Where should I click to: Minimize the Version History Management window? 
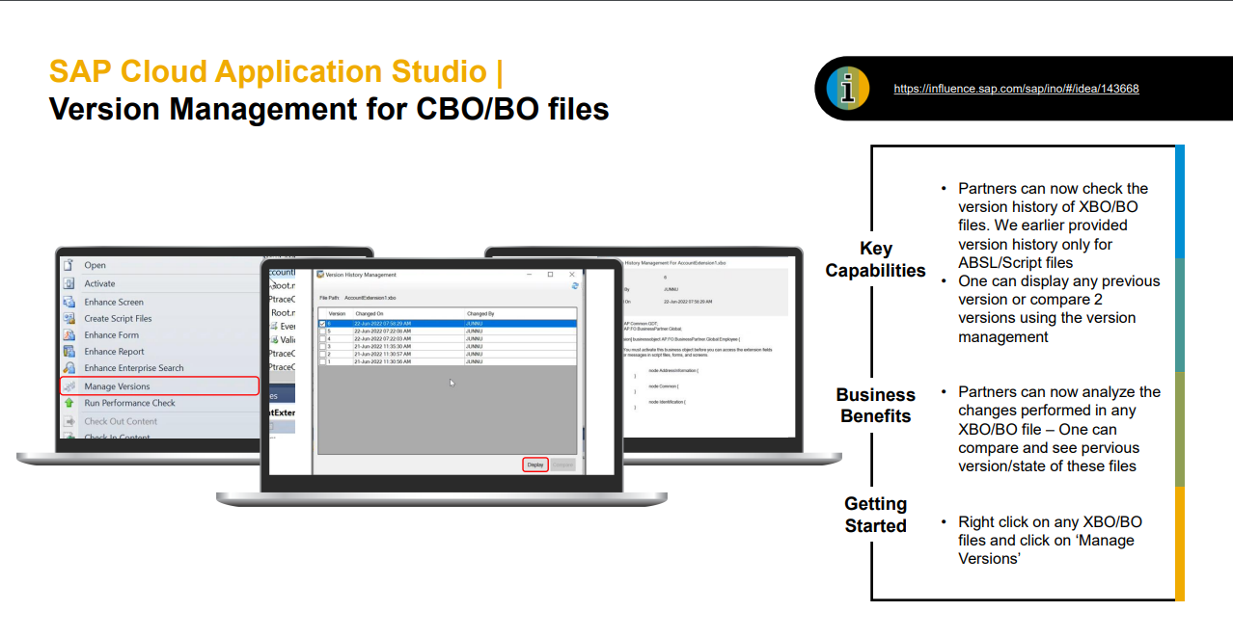pos(528,275)
